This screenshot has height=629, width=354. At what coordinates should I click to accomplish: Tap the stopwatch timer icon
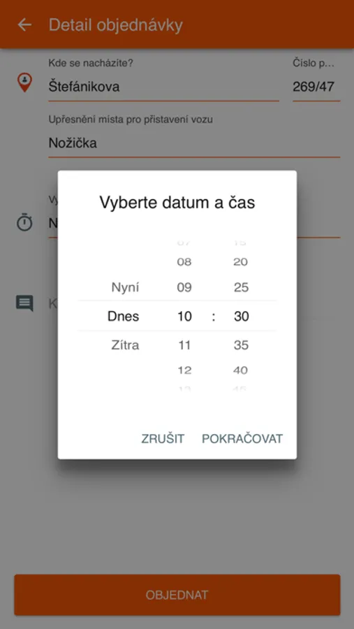tap(24, 222)
